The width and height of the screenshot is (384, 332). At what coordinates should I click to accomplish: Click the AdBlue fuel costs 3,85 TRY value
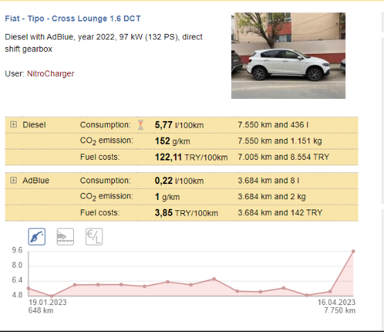[186, 213]
